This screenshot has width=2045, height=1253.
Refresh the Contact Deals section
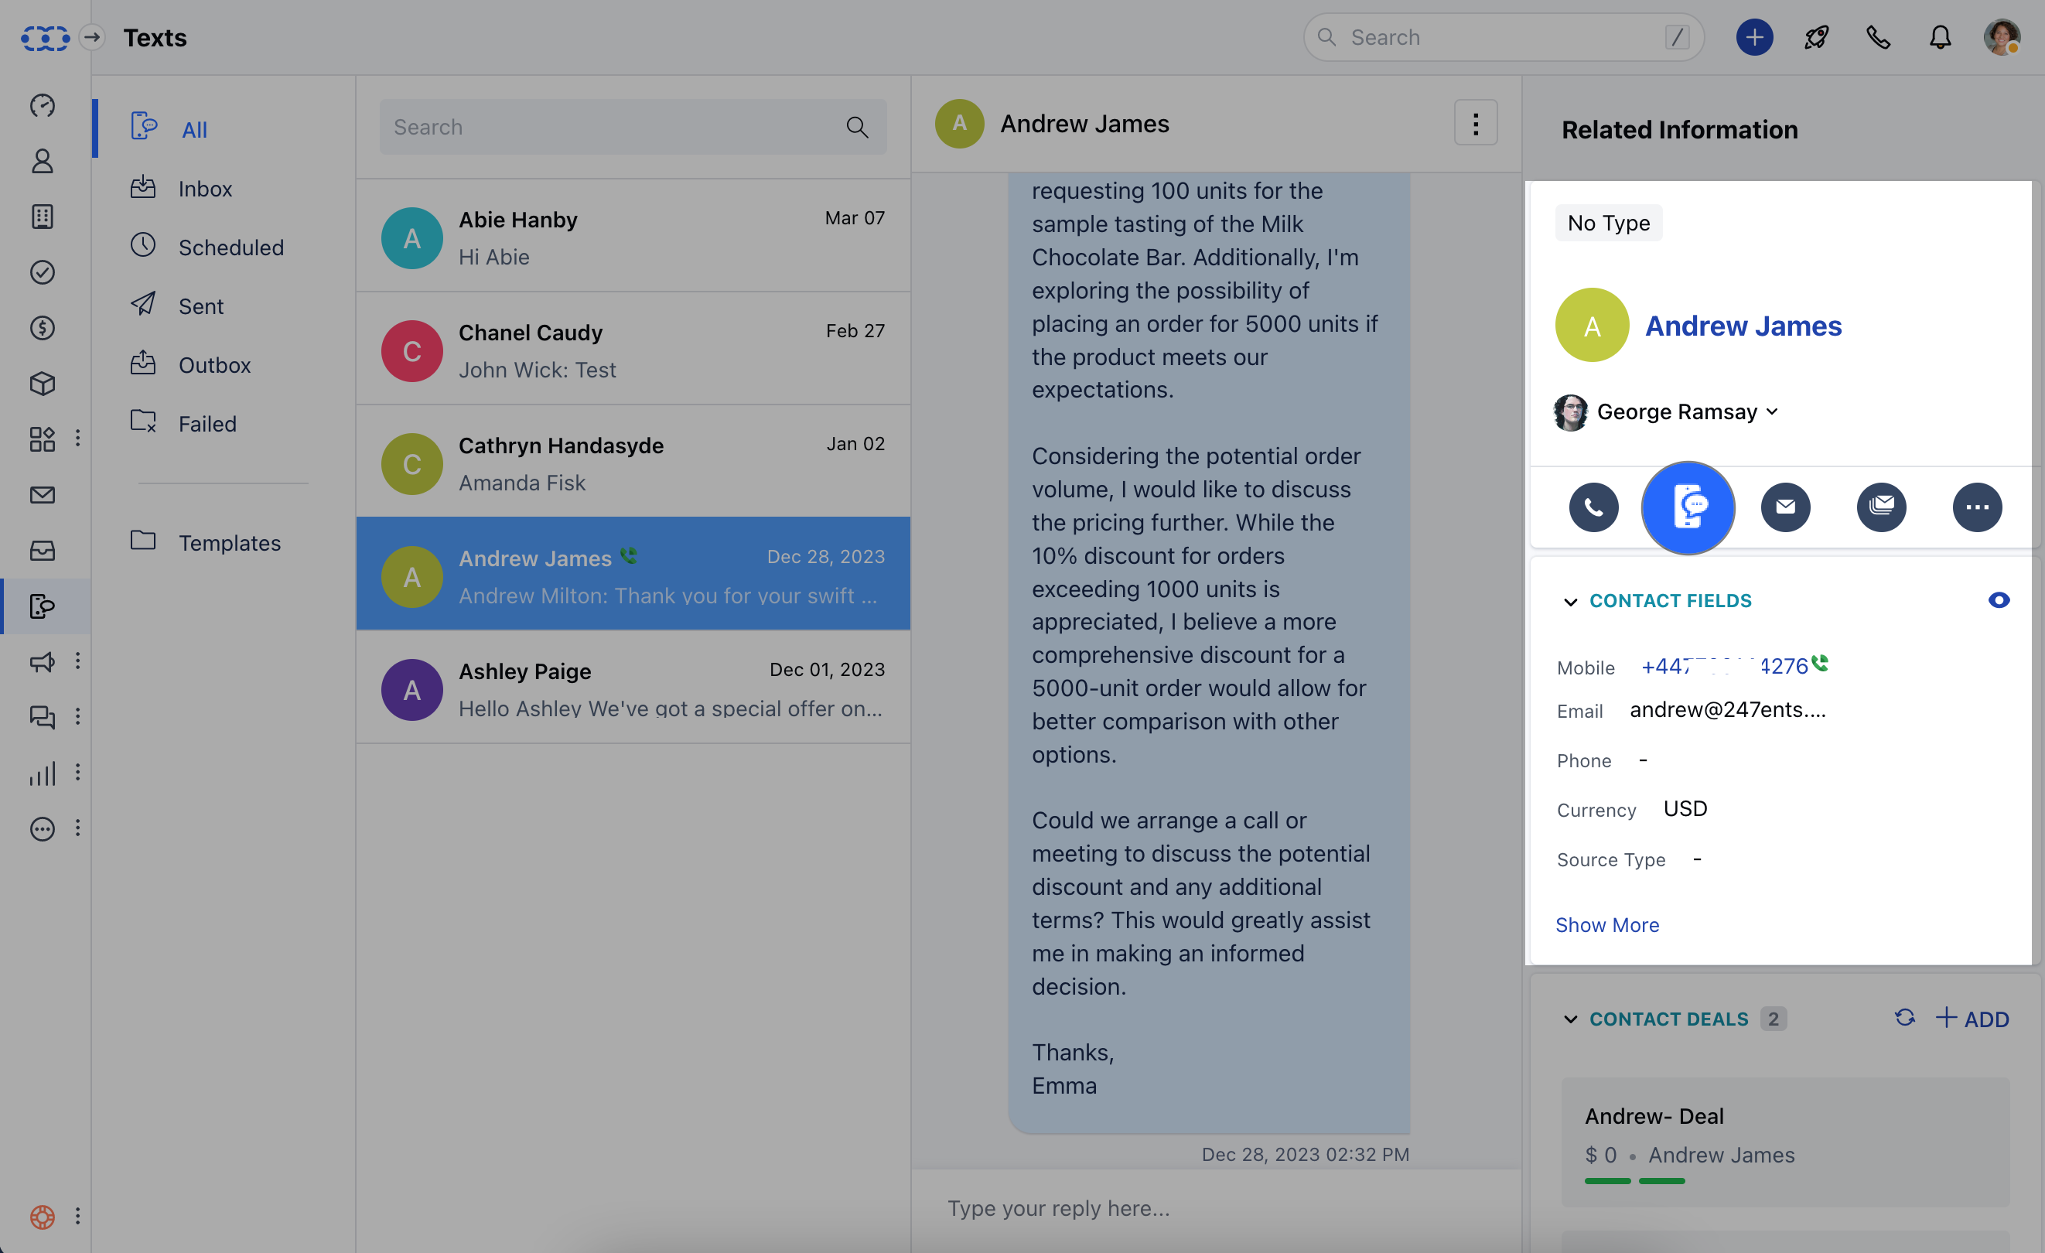coord(1904,1017)
